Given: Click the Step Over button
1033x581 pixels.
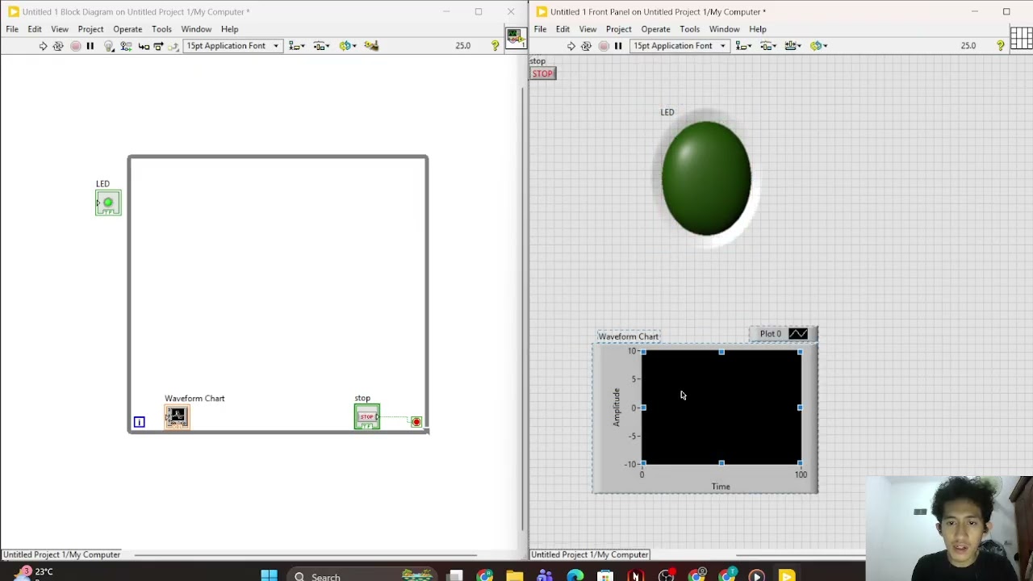Looking at the screenshot, I should (158, 46).
